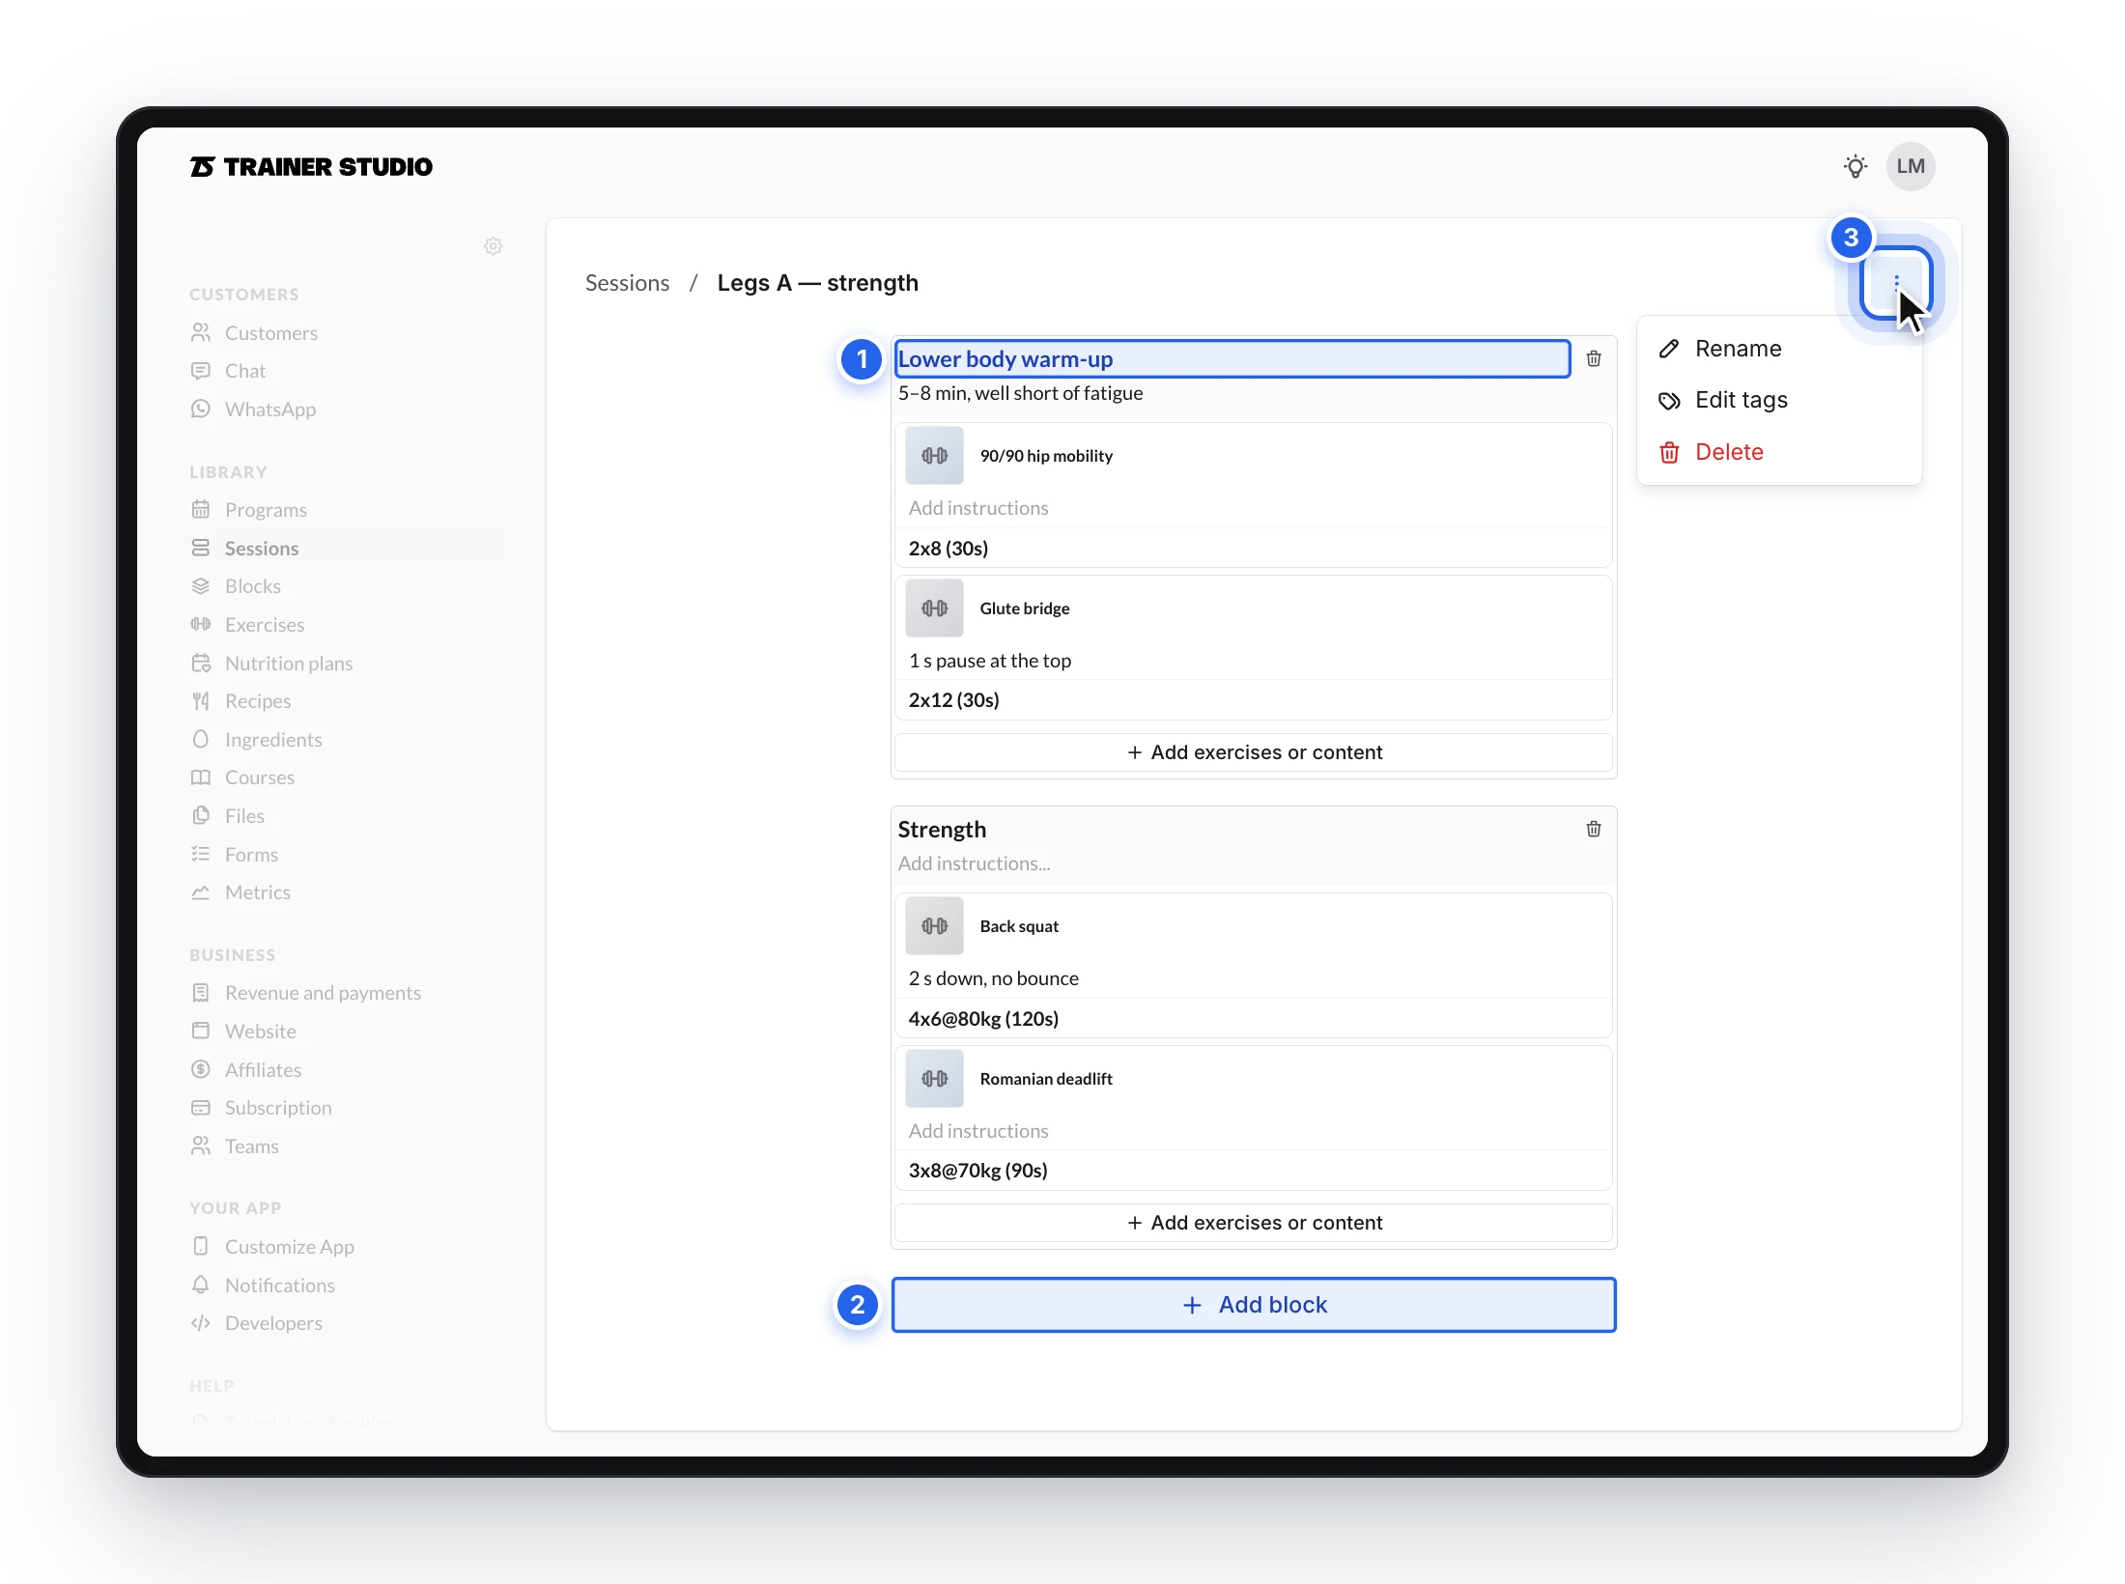
Task: Open the three-dot session options menu
Action: point(1896,283)
